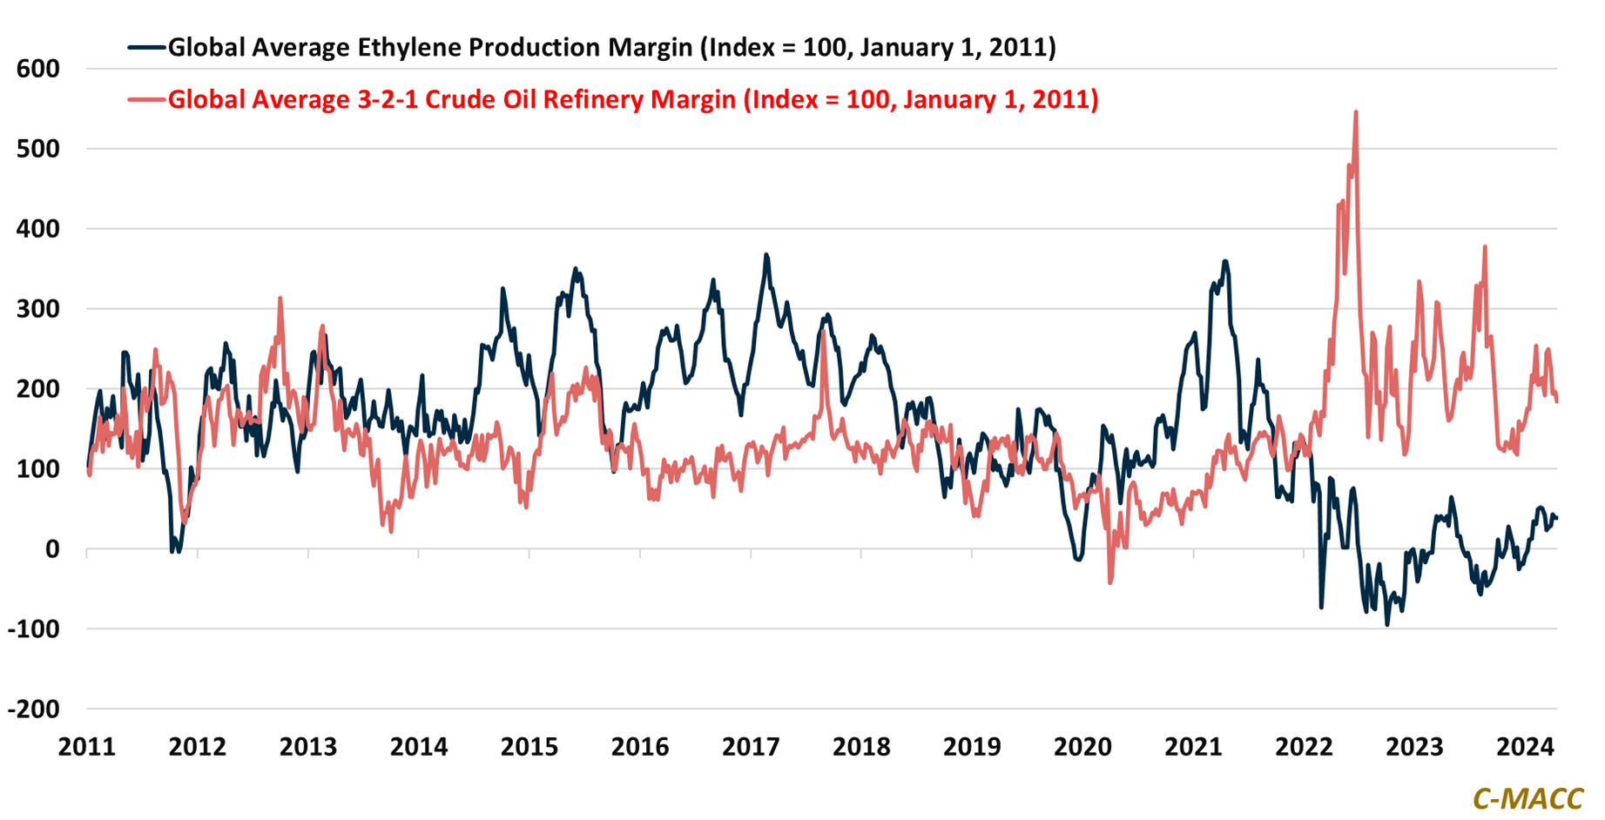Click the -100 y-axis value label
Screen dimensions: 1605x820
pyautogui.click(x=33, y=629)
